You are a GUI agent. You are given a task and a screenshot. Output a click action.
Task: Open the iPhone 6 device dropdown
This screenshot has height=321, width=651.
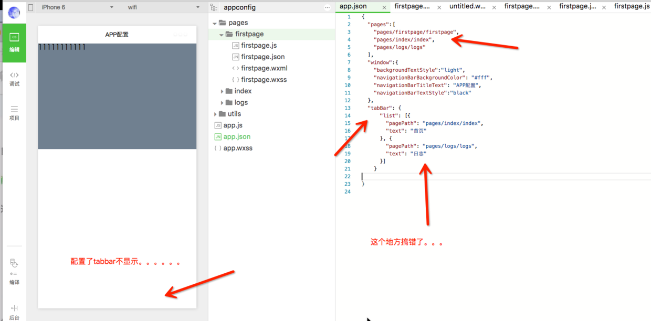click(78, 7)
